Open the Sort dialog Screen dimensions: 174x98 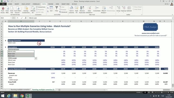click(51, 9)
